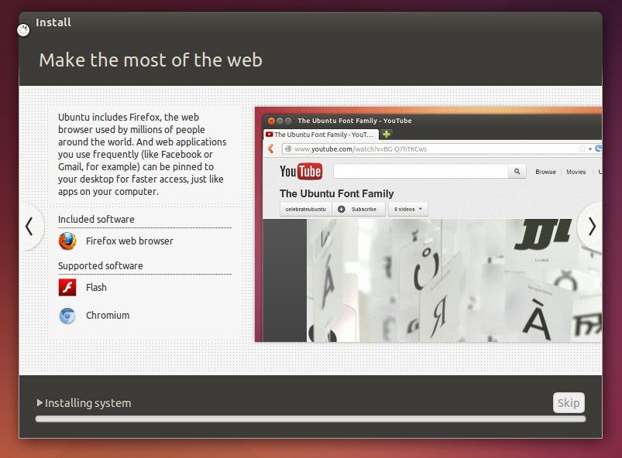Click 'The Ubuntu Font Family' video title
Viewport: 622px width, 458px height.
336,193
